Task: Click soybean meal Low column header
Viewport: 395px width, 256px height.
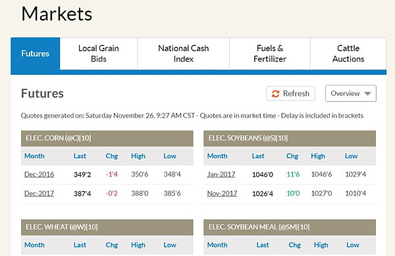Action: [353, 245]
